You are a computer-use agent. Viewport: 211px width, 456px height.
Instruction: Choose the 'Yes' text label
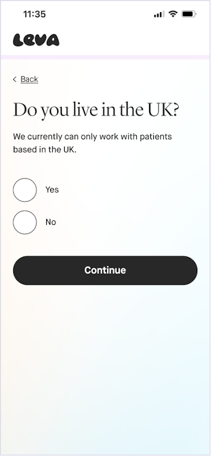coord(52,190)
